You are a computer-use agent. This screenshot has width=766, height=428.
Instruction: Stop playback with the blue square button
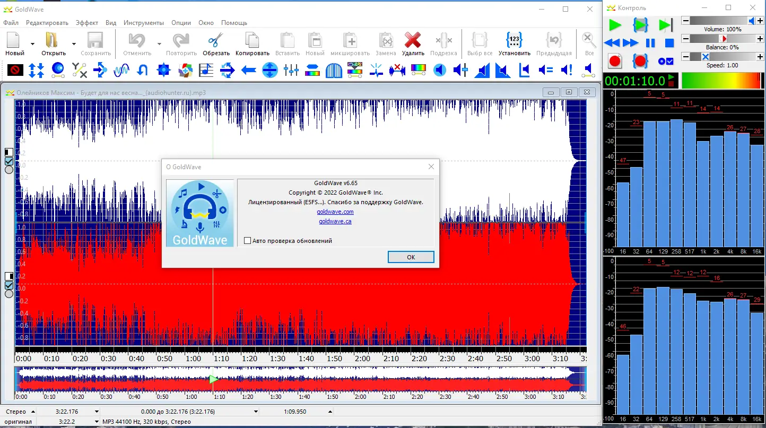click(669, 43)
